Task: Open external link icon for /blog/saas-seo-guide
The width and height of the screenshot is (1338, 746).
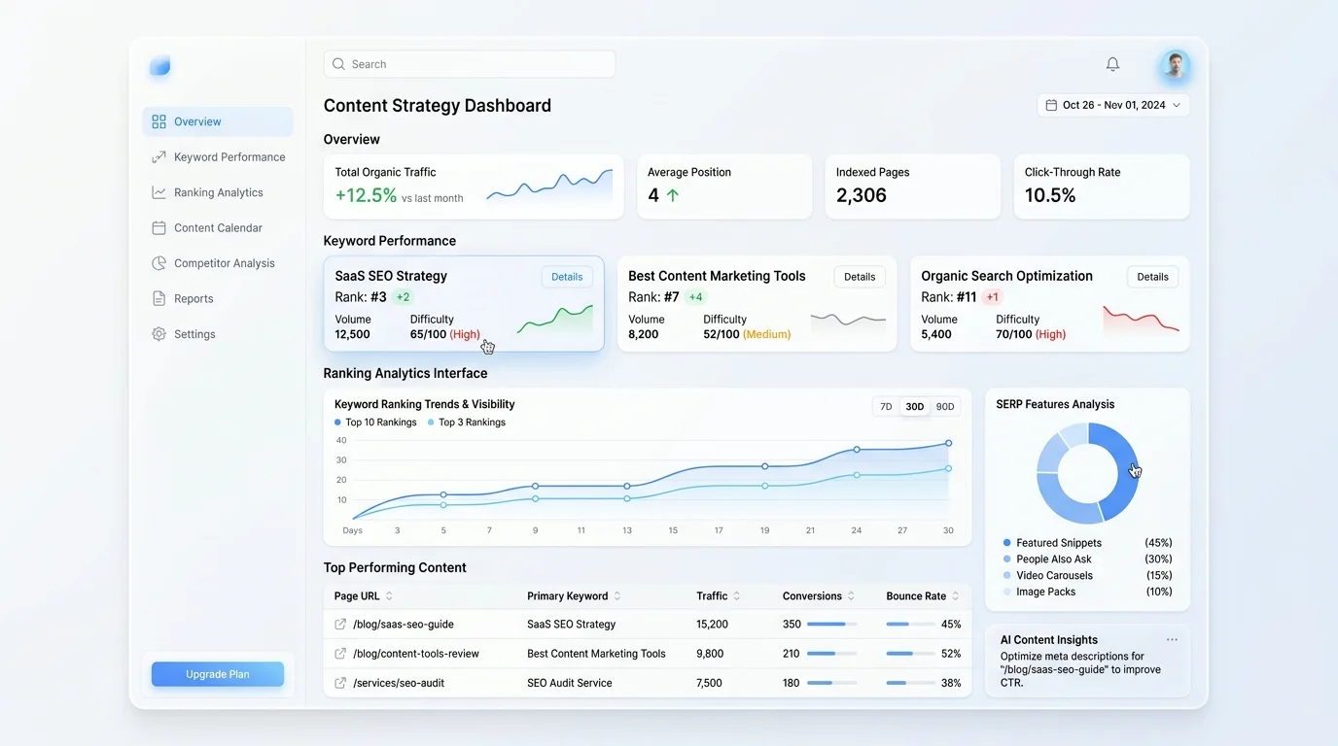Action: click(x=340, y=625)
